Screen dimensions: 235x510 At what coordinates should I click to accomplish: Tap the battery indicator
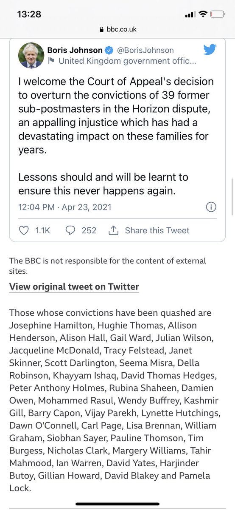218,14
